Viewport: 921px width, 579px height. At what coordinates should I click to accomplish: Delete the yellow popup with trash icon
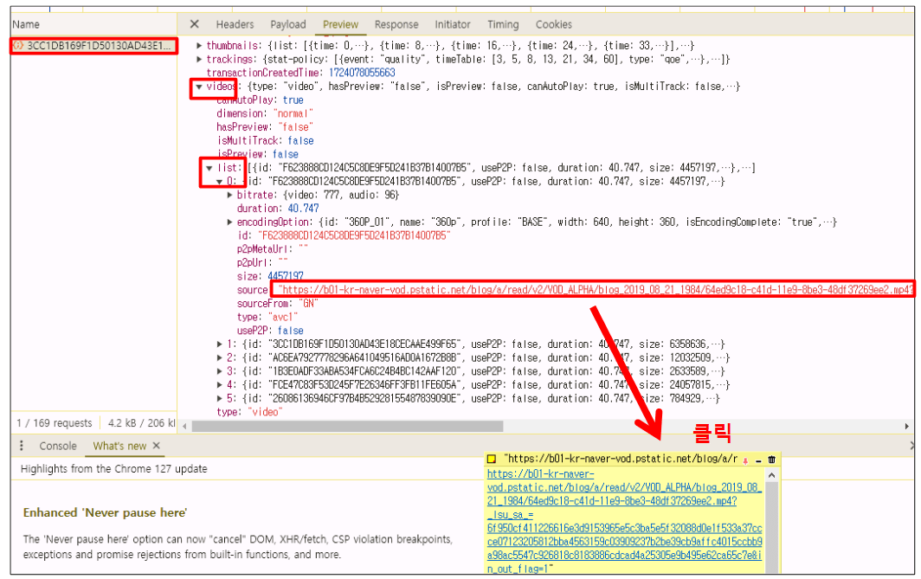tap(772, 460)
